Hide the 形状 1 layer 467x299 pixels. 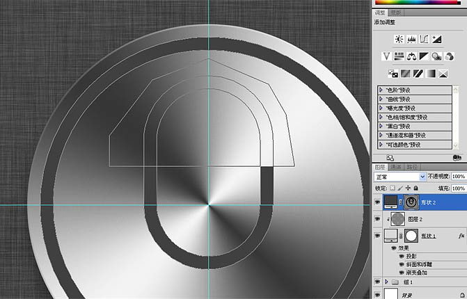click(377, 236)
